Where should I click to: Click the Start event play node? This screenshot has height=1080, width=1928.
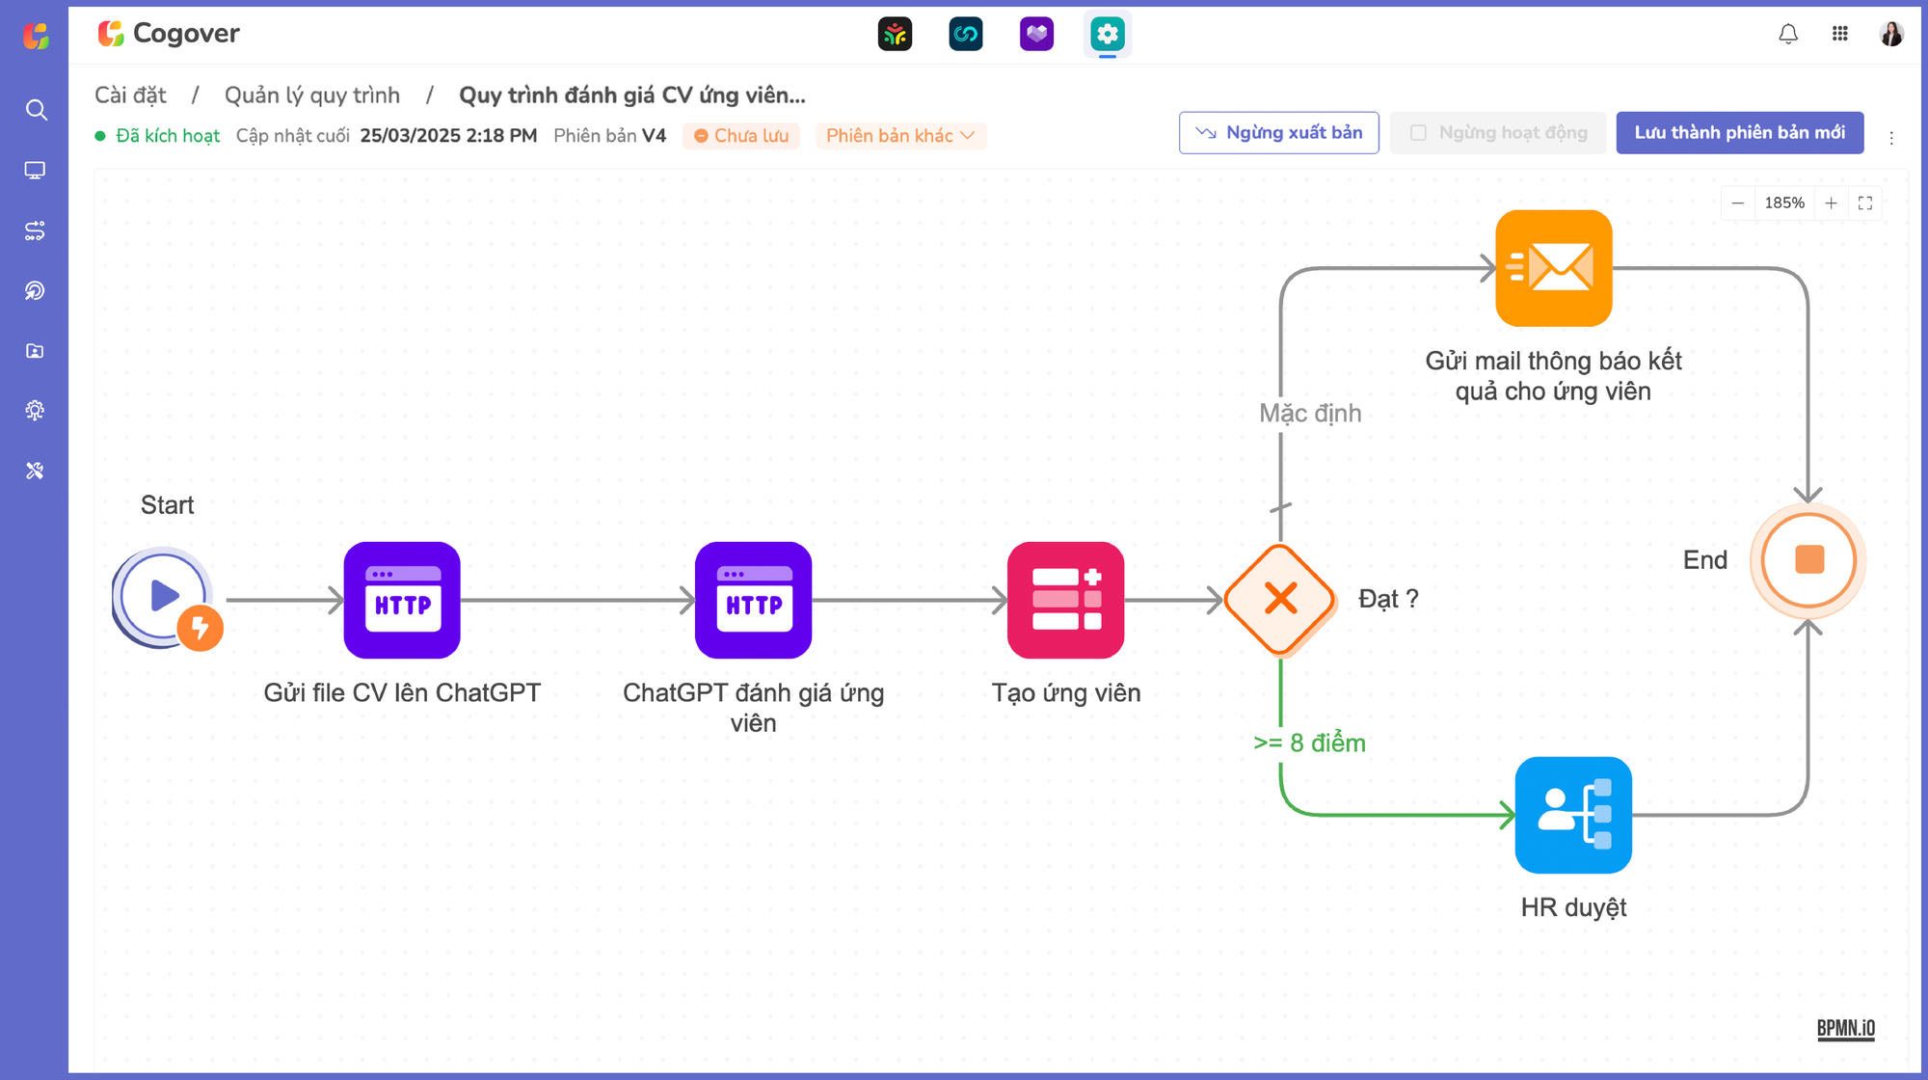click(x=163, y=597)
